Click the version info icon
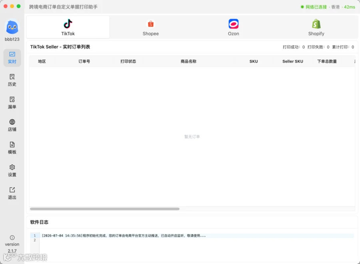This screenshot has height=264, width=360. pos(12,238)
